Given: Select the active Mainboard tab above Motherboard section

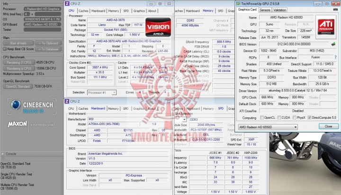Looking at the screenshot, I should click(98, 108).
